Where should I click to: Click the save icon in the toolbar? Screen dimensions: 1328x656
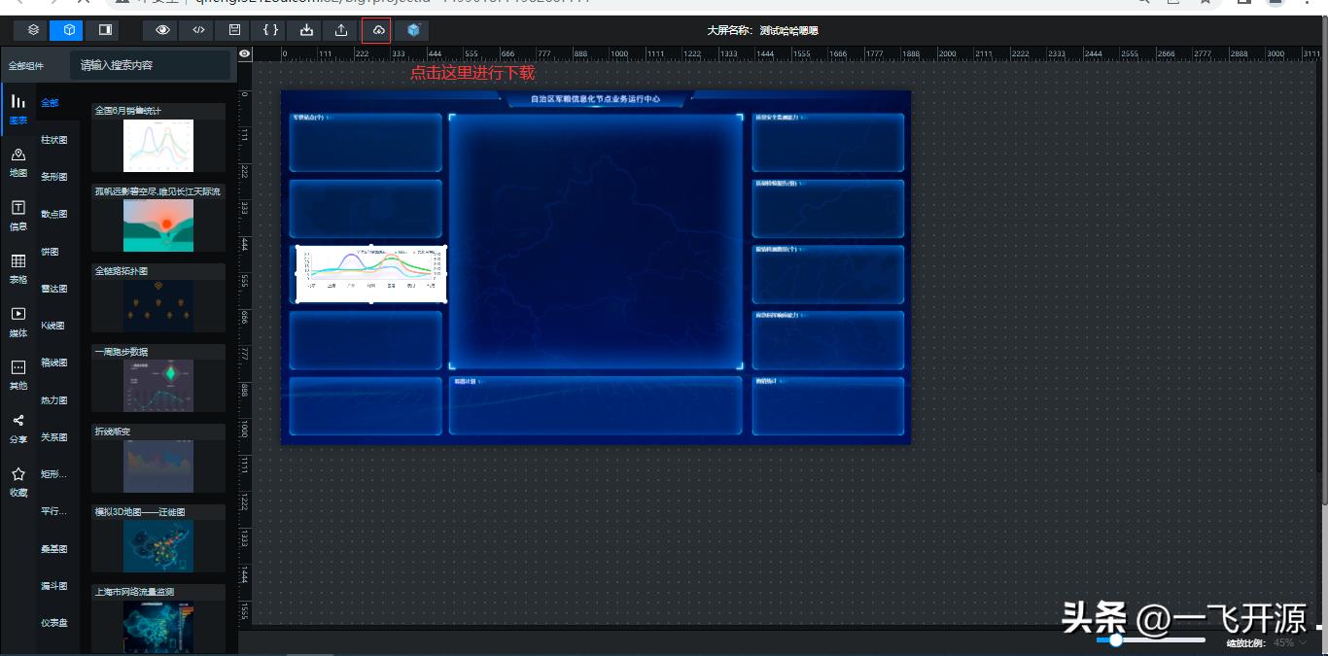pos(233,29)
